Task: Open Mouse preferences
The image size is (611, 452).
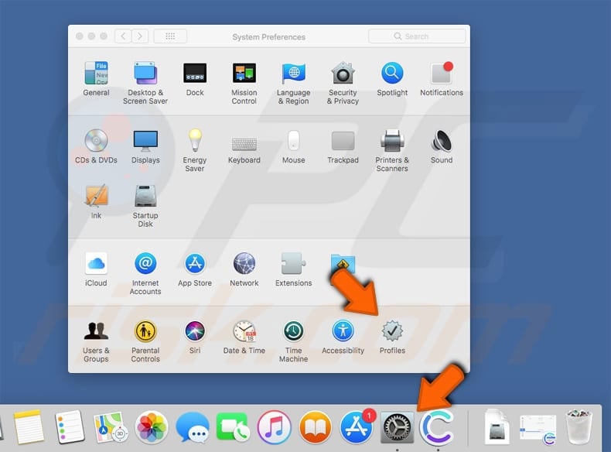Action: [x=293, y=141]
